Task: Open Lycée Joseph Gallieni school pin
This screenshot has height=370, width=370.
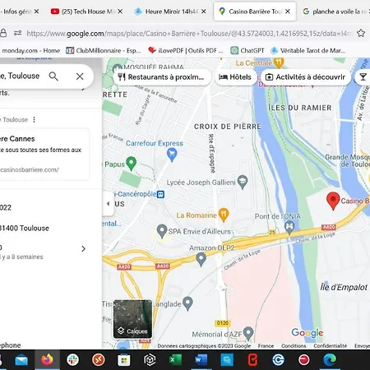Action: click(x=243, y=182)
